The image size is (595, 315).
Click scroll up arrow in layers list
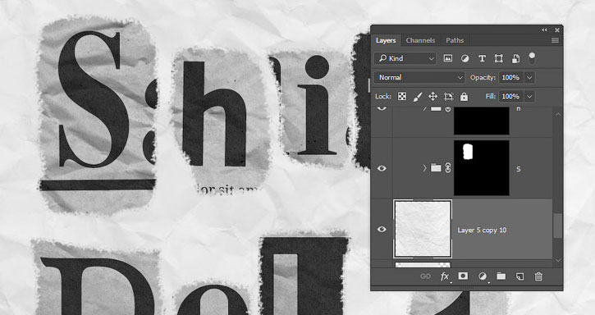coord(557,114)
